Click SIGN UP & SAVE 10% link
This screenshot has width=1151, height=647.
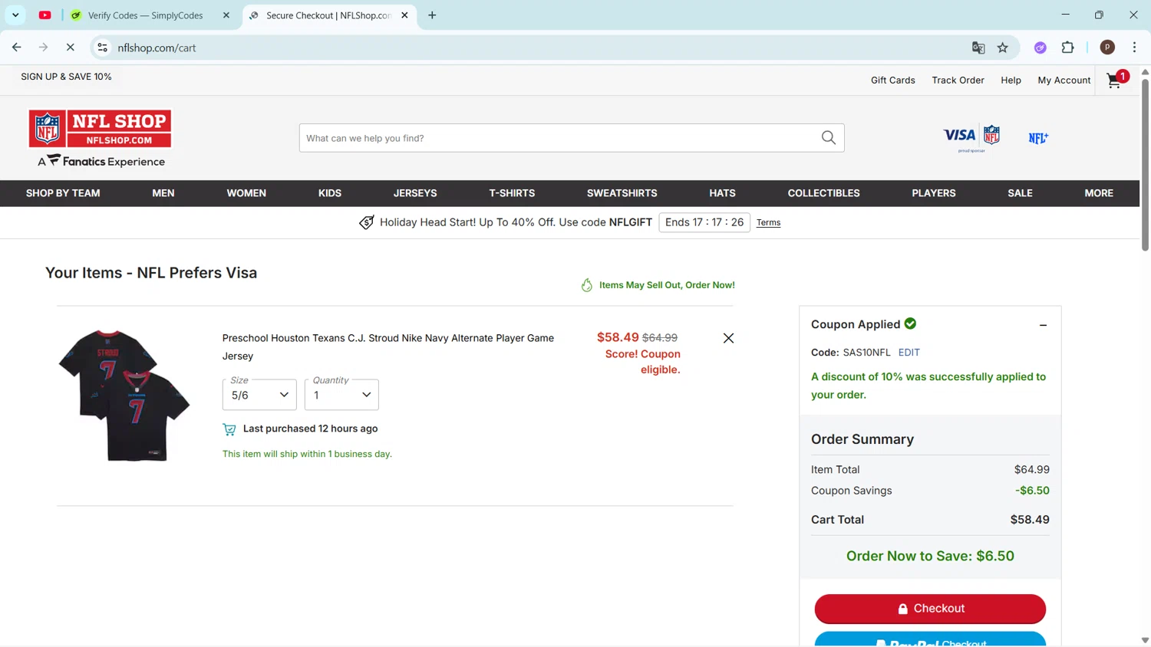(66, 77)
